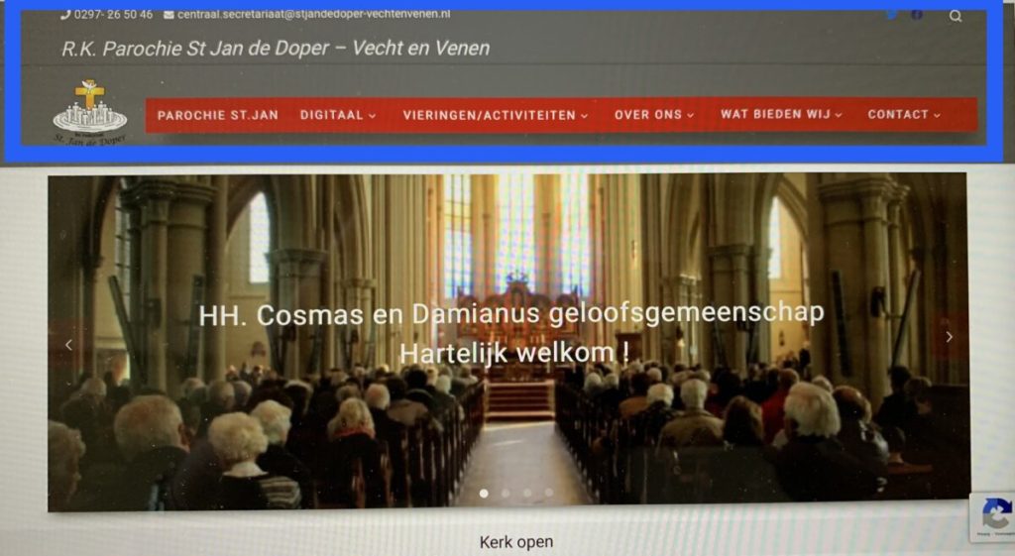Select the first slider dot

[484, 494]
